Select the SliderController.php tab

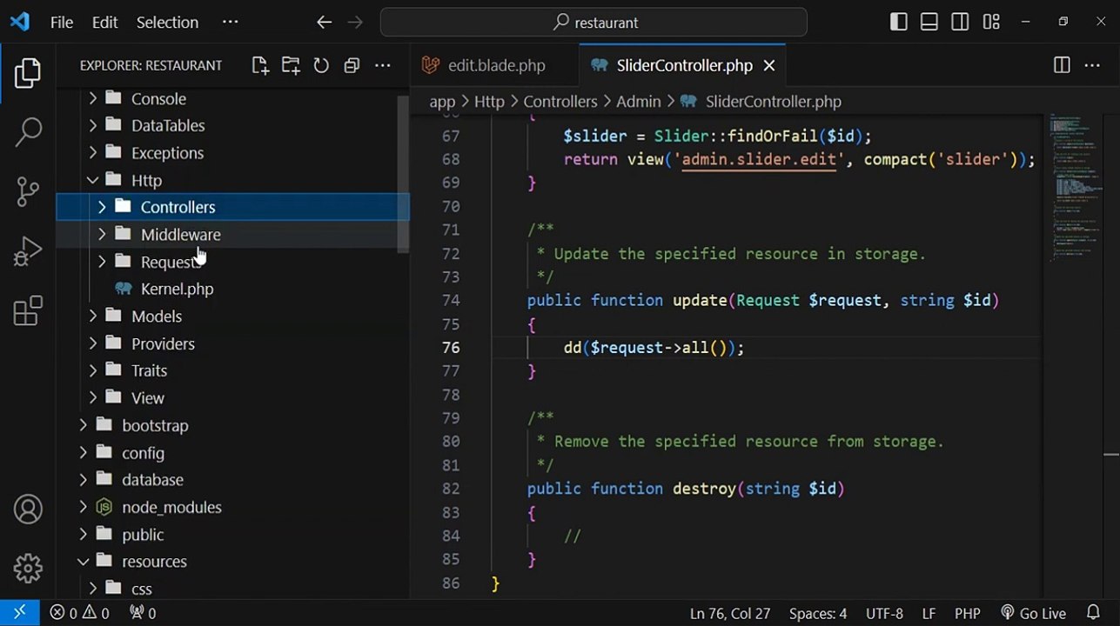[x=682, y=65]
